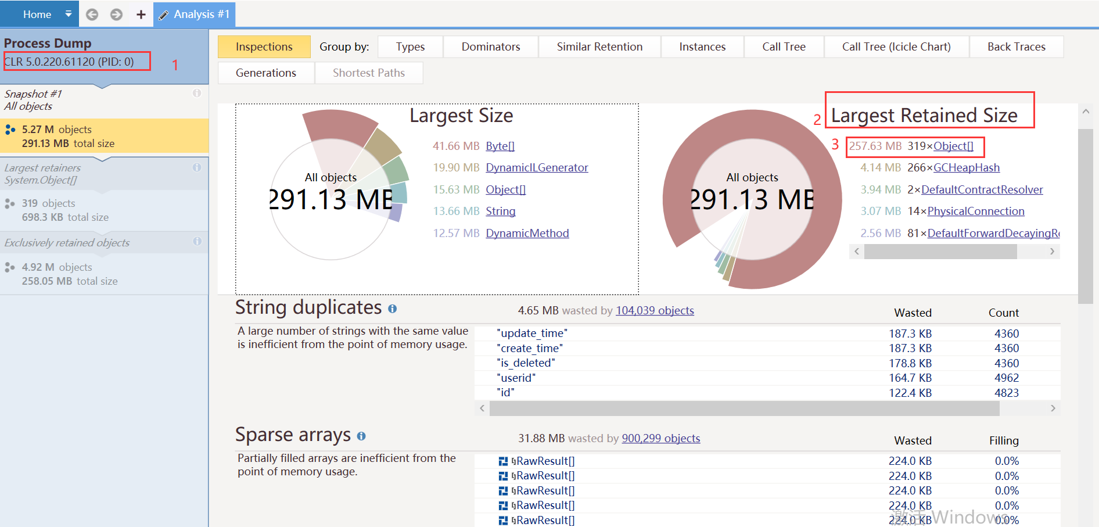
Task: Group by Types
Action: pyautogui.click(x=410, y=46)
